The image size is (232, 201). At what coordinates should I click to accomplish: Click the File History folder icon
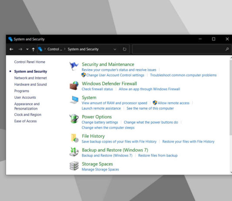click(x=75, y=138)
